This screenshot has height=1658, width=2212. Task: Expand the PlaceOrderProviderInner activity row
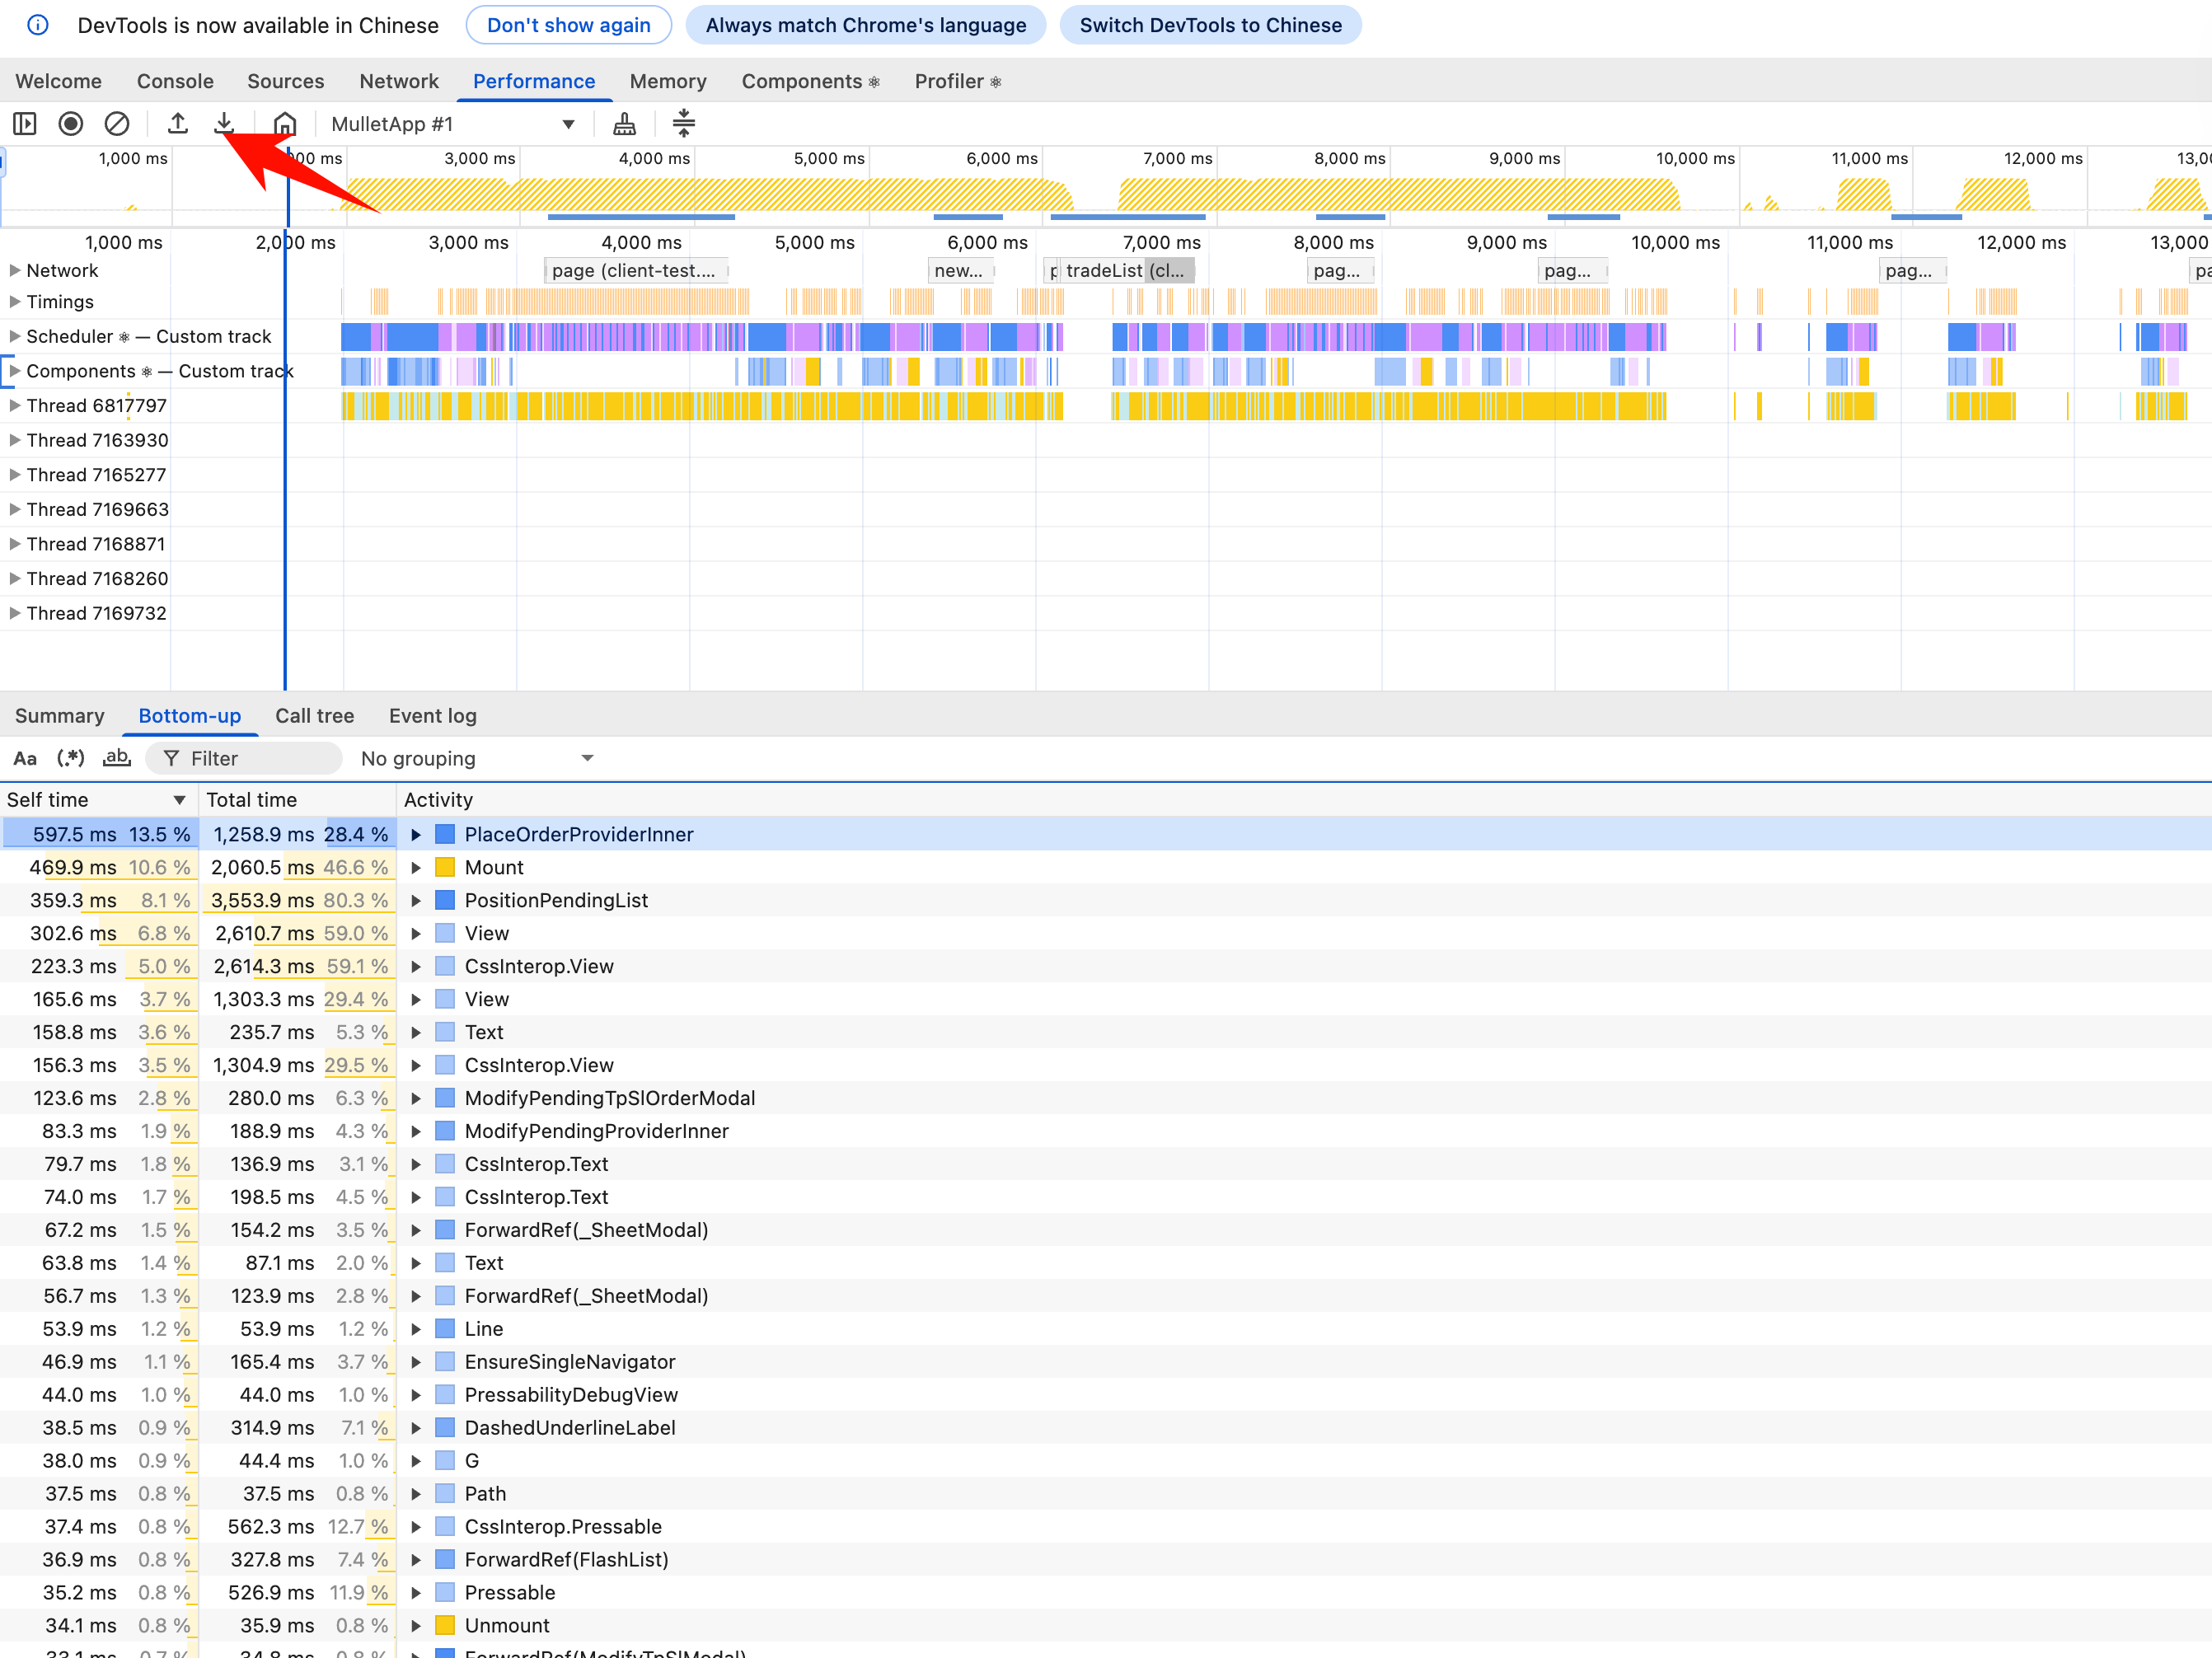(416, 835)
